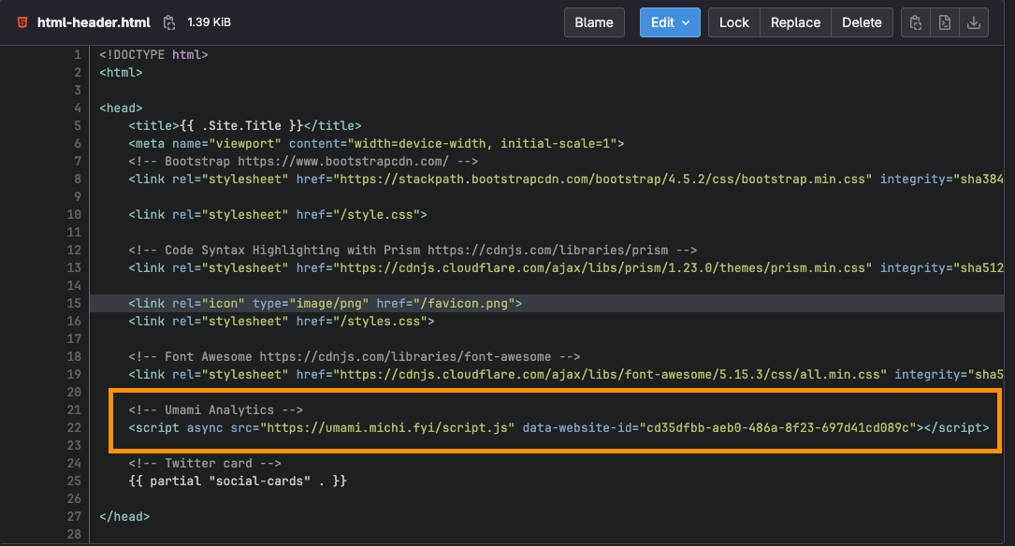Screen dimensions: 1015x546
Task: Click the Blame button
Action: coord(593,22)
